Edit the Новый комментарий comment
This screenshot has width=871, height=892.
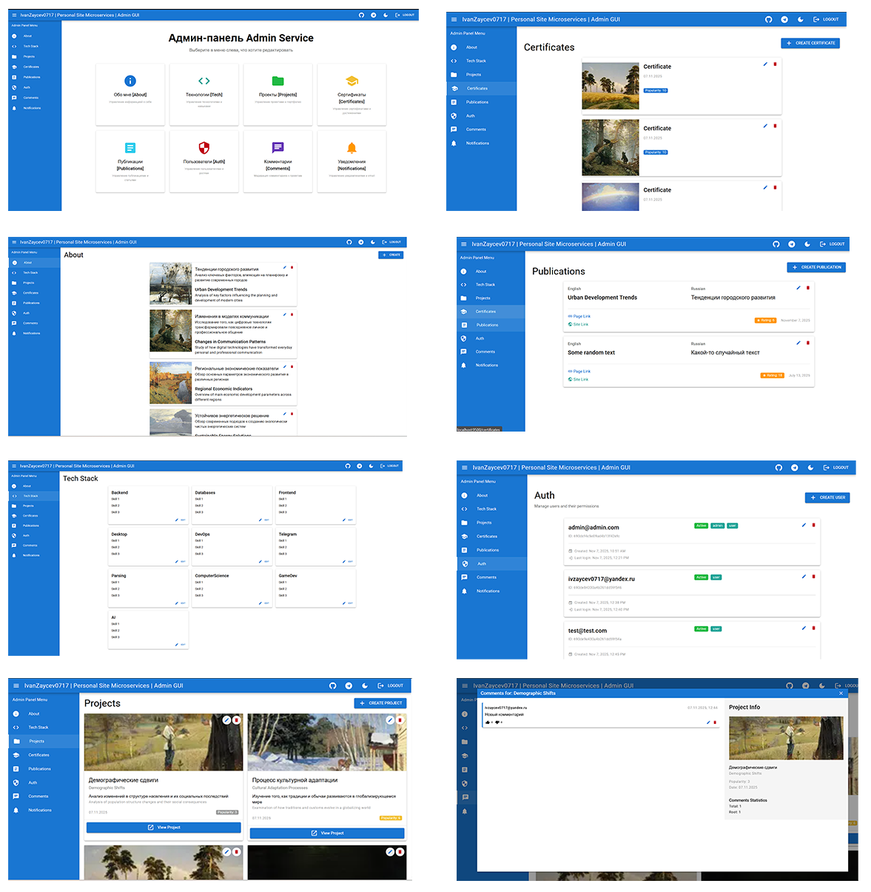pyautogui.click(x=707, y=722)
